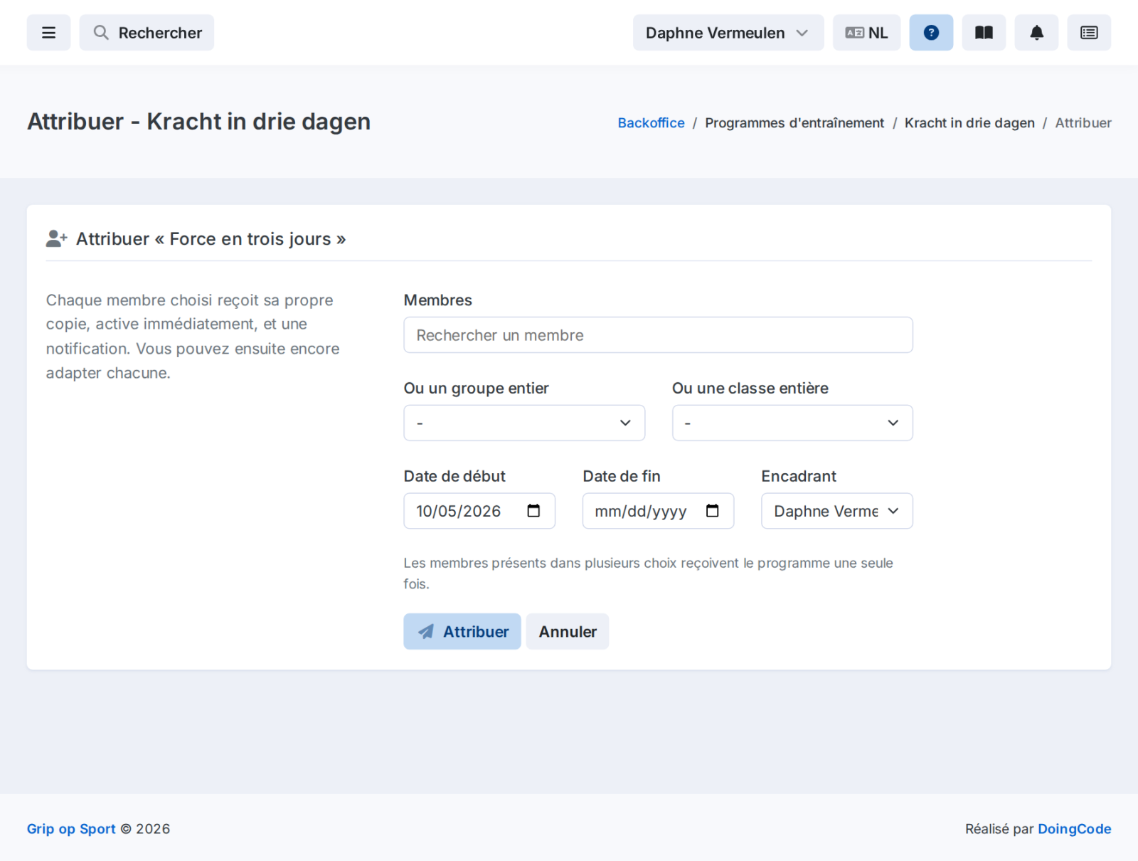Open the Ou une classe entière dropdown

tap(792, 423)
